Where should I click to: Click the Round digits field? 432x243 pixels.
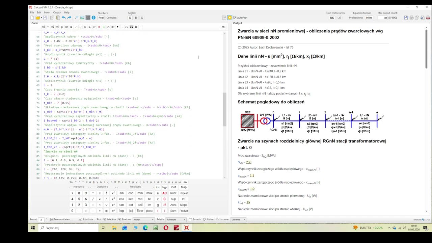(42, 219)
